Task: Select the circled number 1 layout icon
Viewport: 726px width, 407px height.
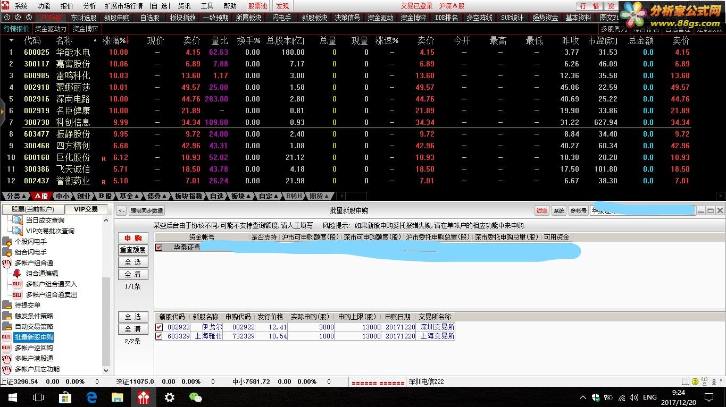Action: coord(7,18)
